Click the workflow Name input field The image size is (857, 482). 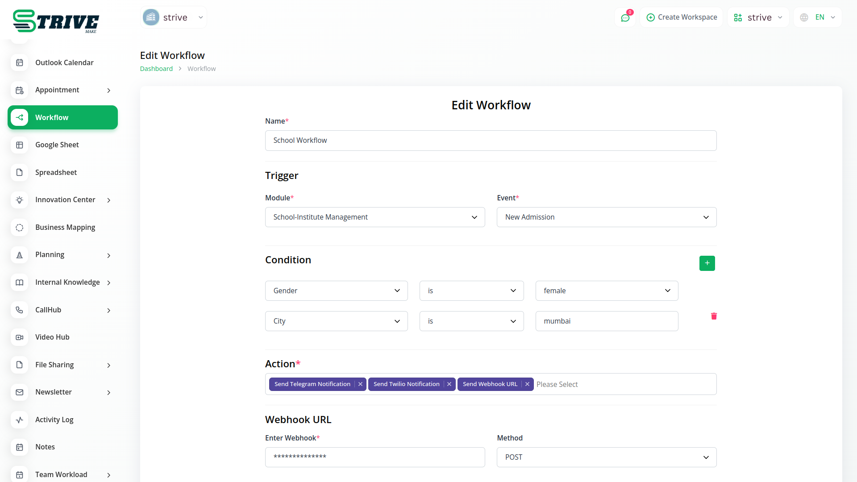click(x=491, y=141)
